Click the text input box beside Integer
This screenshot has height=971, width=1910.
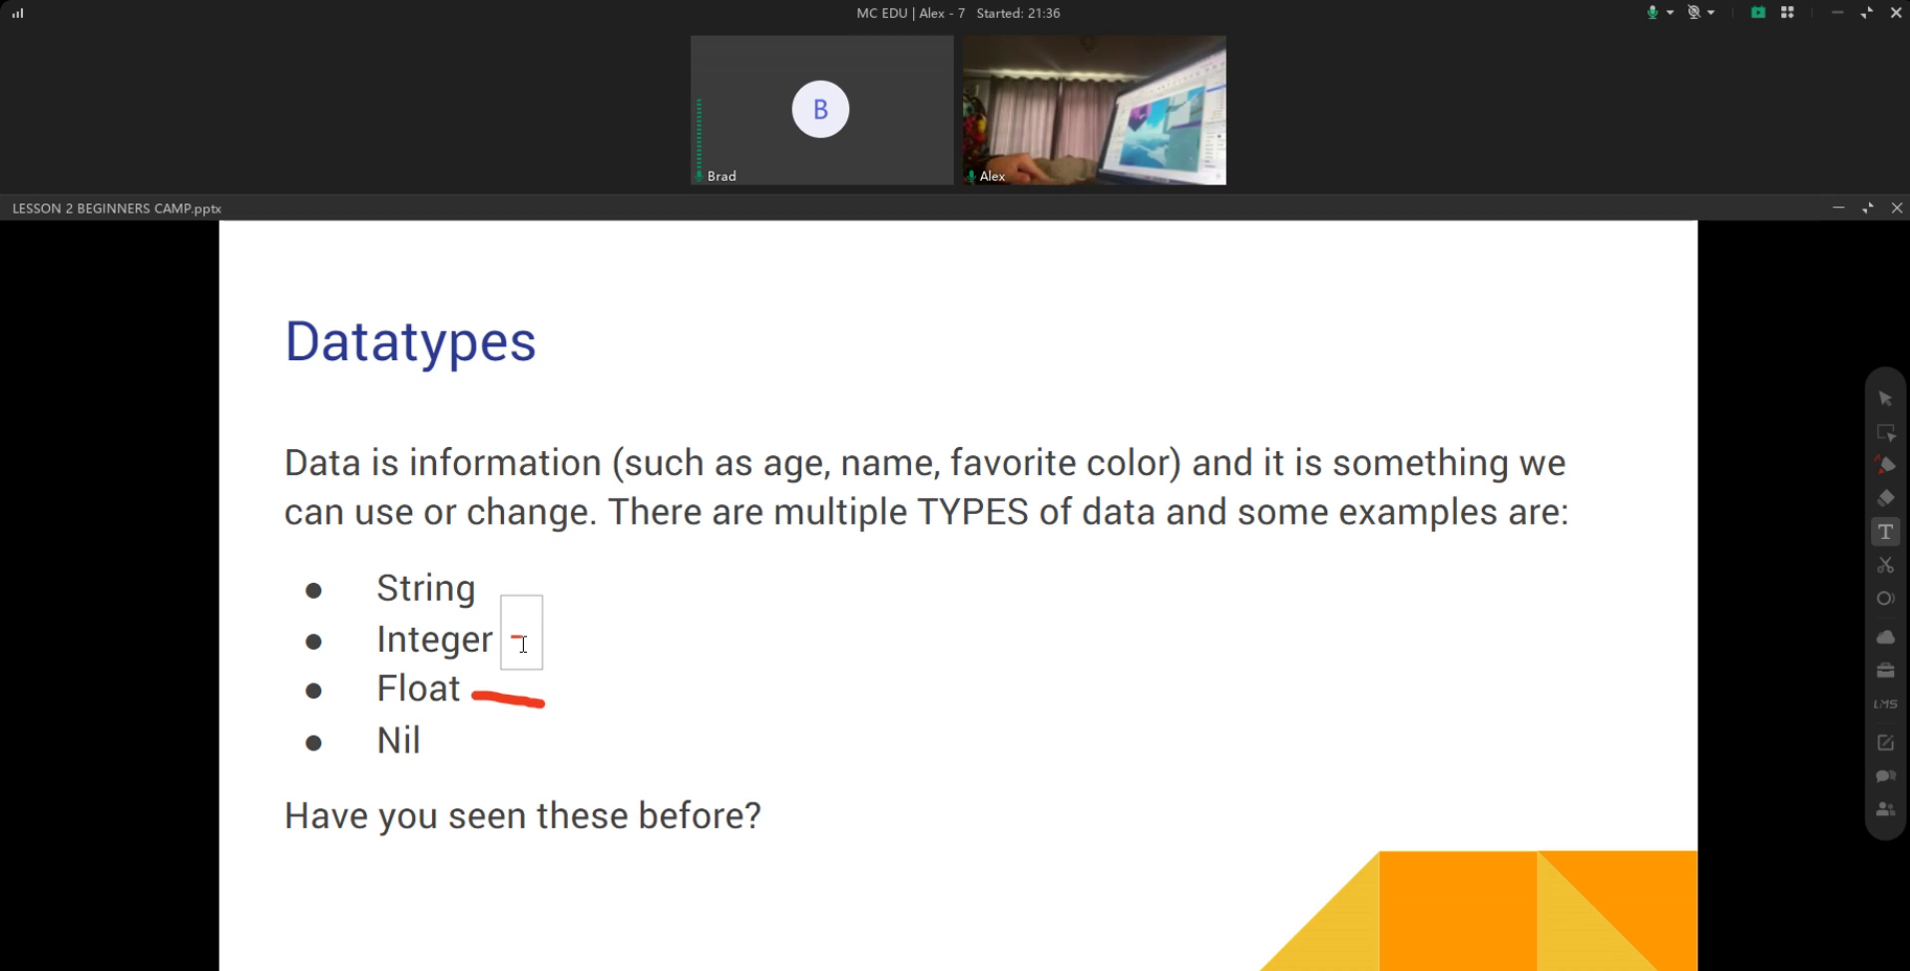(521, 633)
